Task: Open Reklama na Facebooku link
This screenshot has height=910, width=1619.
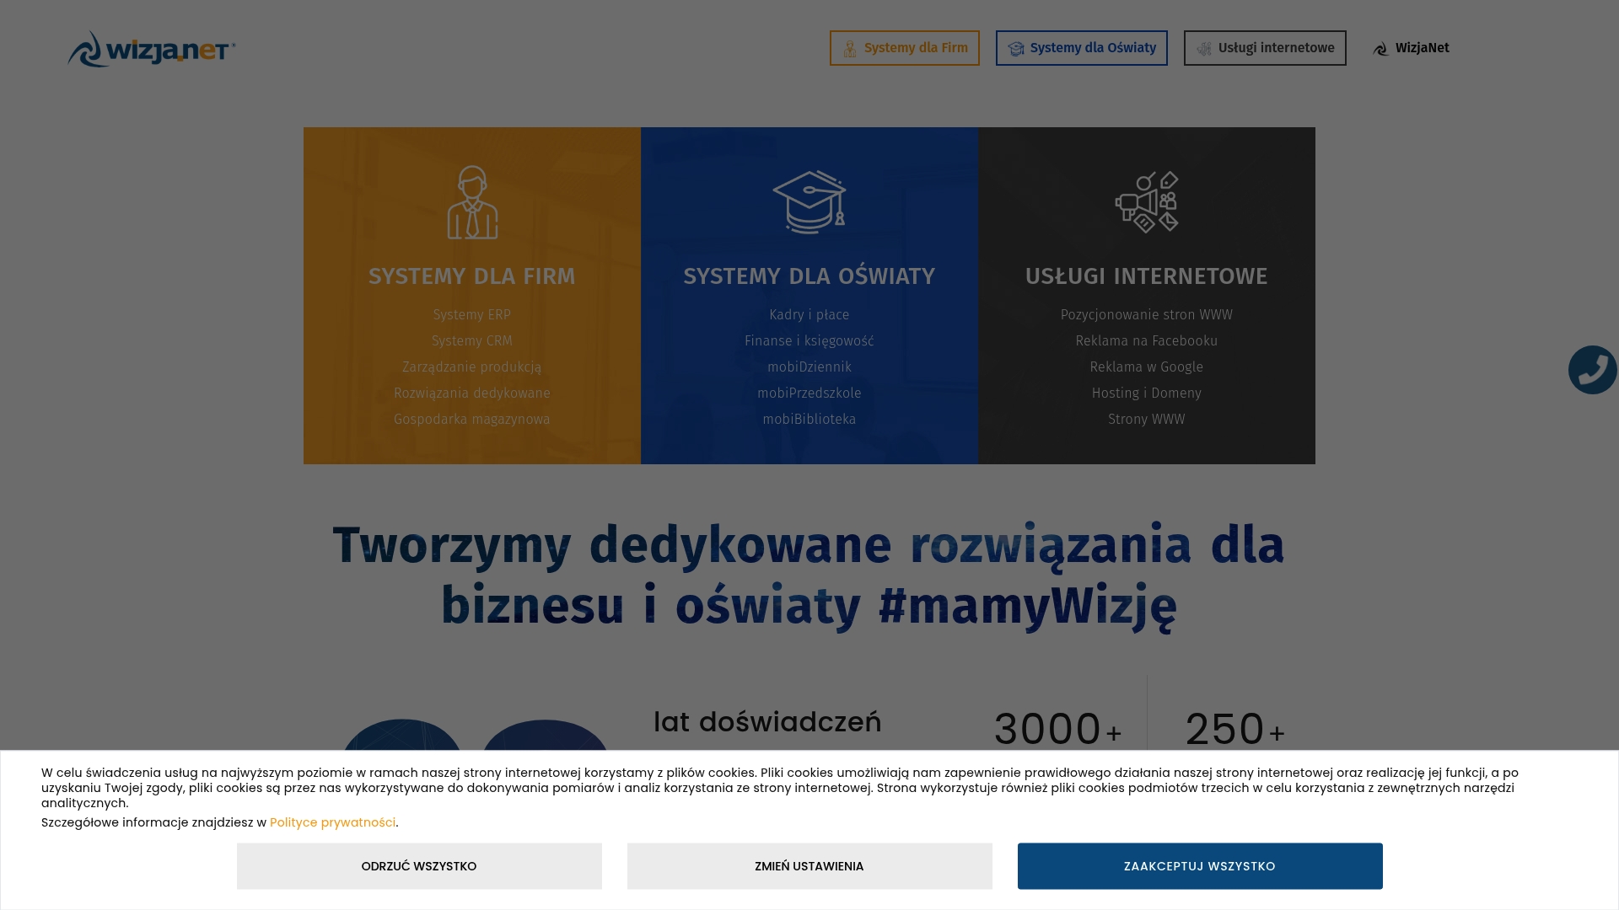Action: pyautogui.click(x=1147, y=341)
